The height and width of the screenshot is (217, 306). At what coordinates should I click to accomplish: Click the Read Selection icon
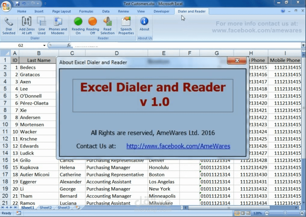[x=107, y=21]
